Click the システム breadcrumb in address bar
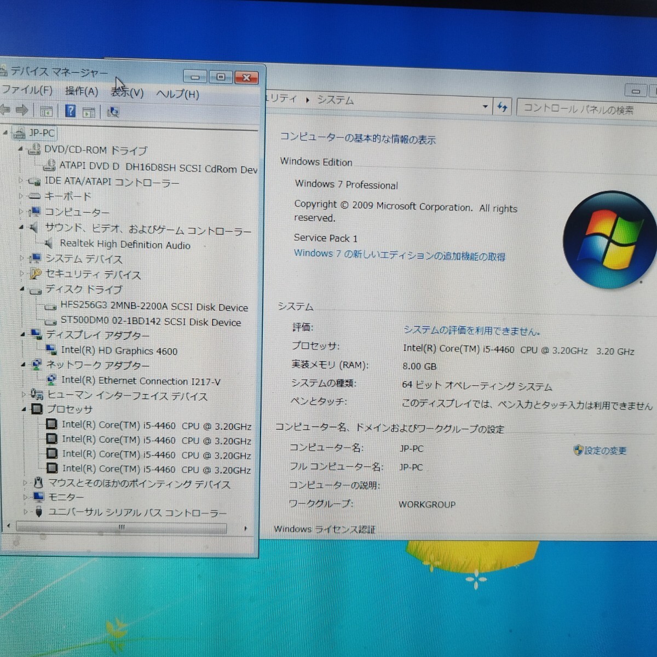Viewport: 657px width, 657px height. [x=335, y=100]
